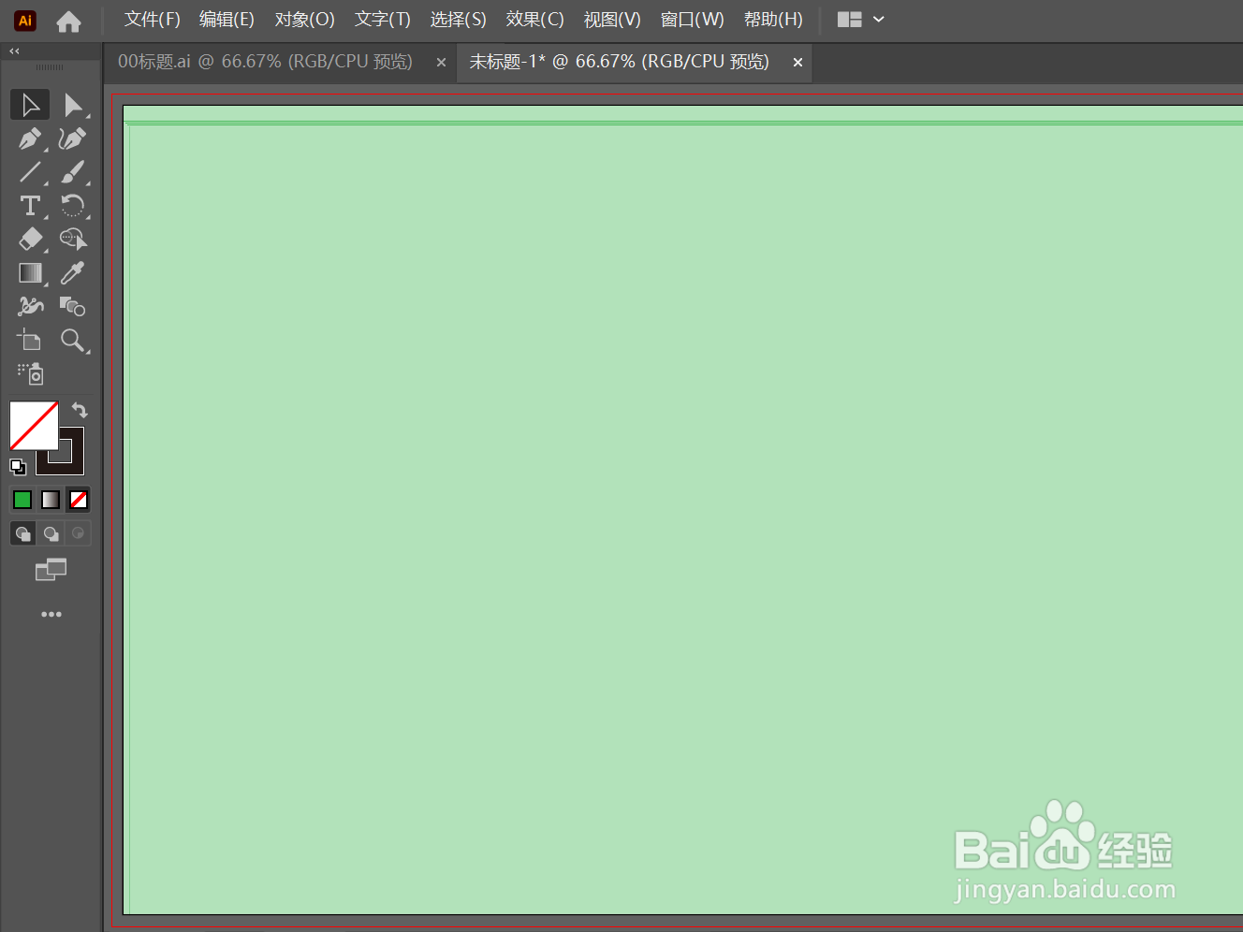
Task: Select the Artboard tool
Action: [30, 340]
